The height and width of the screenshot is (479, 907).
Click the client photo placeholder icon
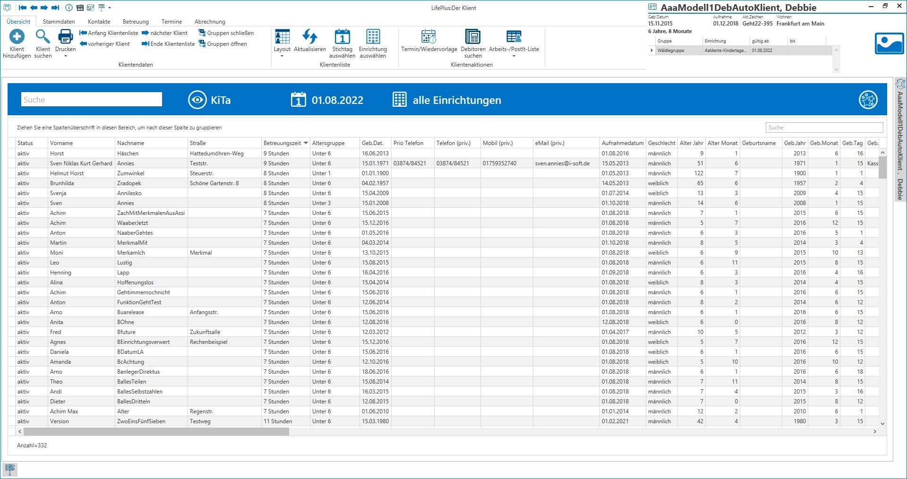[889, 43]
